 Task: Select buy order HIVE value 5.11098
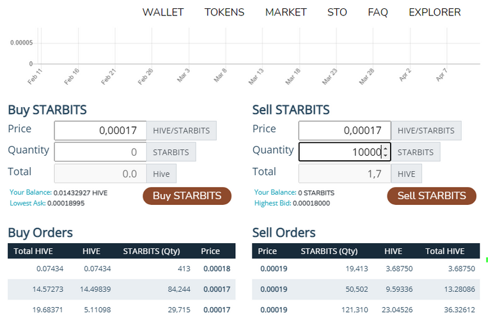[97, 310]
